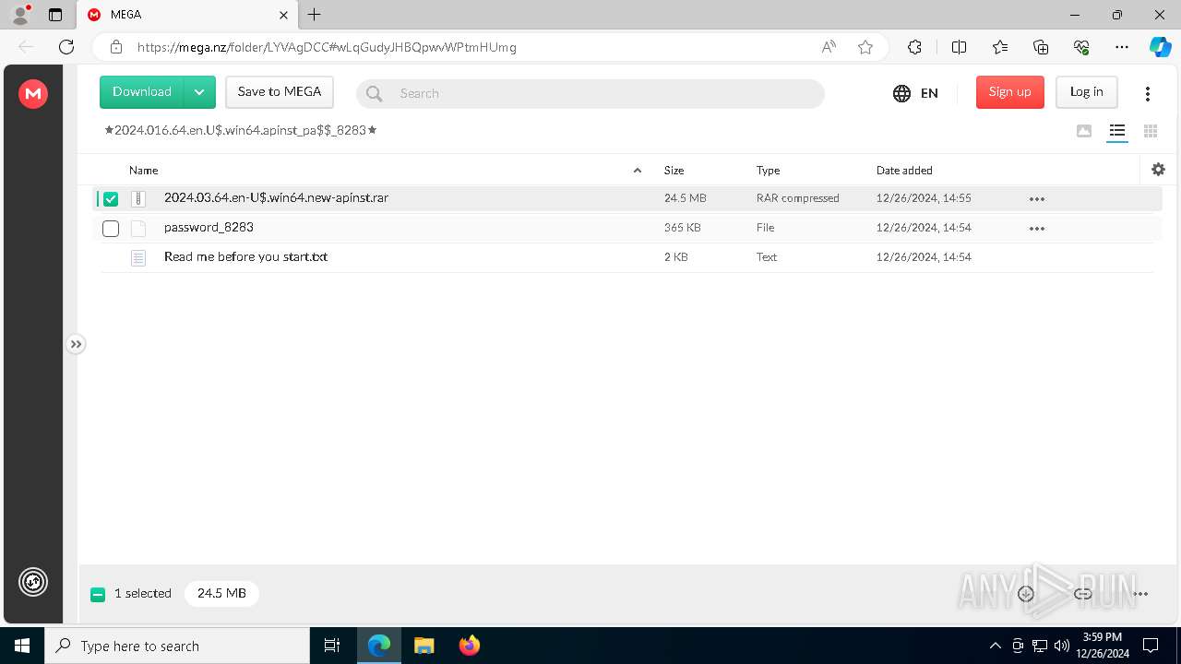Open options menu for the rar file
The width and height of the screenshot is (1181, 664).
pyautogui.click(x=1037, y=198)
